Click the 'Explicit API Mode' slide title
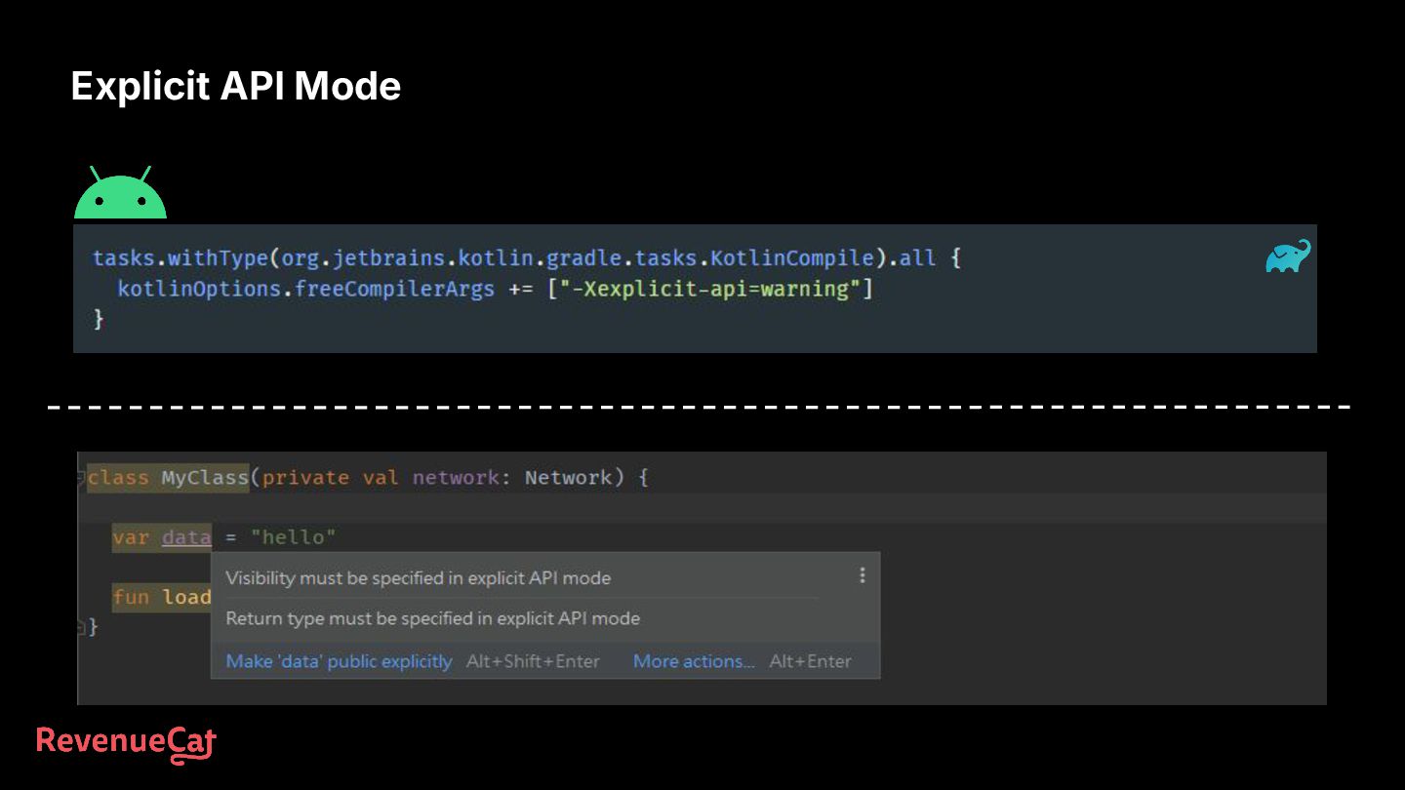The width and height of the screenshot is (1405, 790). 235,86
